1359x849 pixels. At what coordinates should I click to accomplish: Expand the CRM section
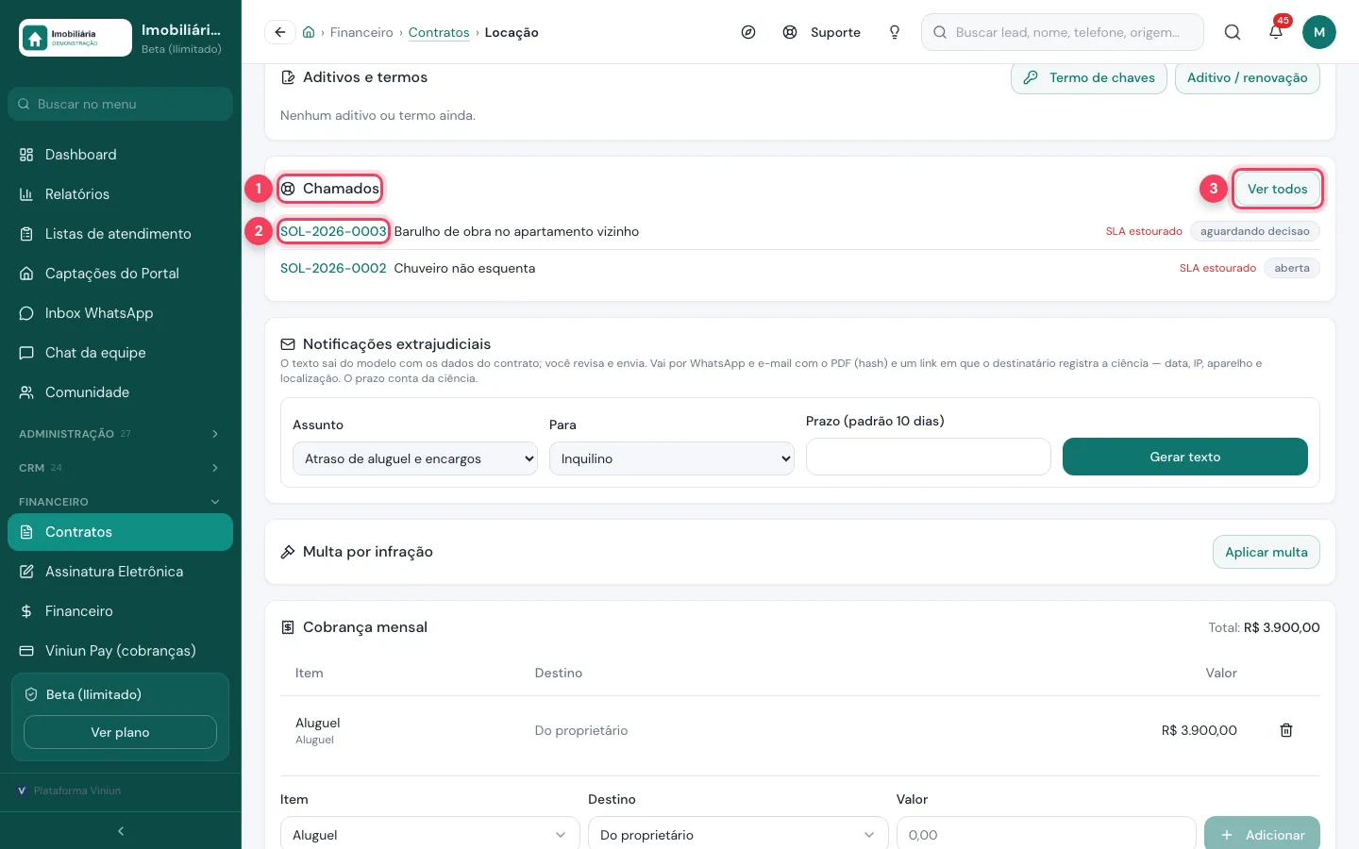[x=120, y=468]
